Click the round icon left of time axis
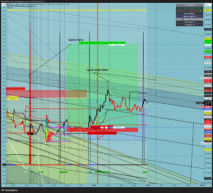This screenshot has width=213, height=193. coord(3,185)
